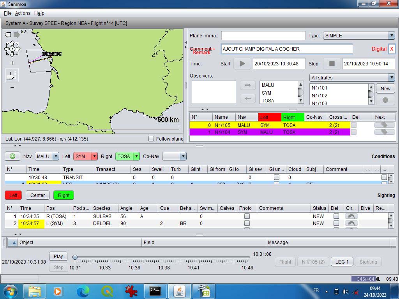Click the Next tag icon for N1/105
This screenshot has width=399, height=299.
pos(384,125)
